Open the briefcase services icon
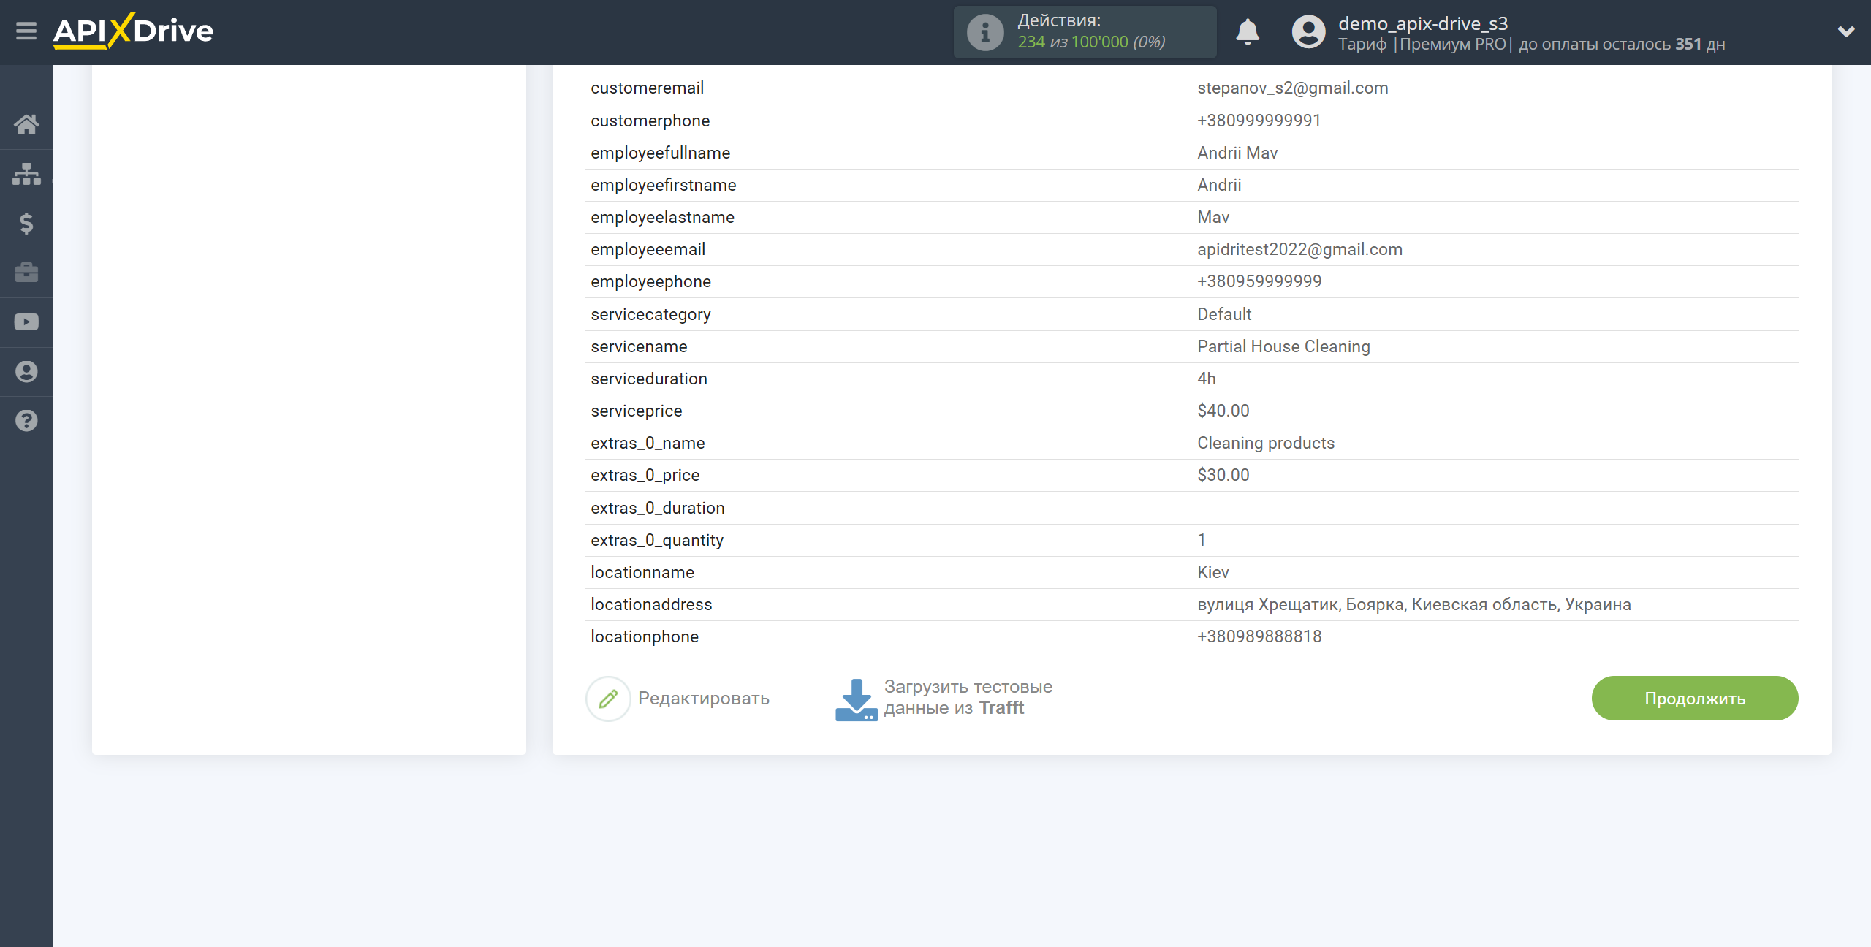Image resolution: width=1871 pixels, height=947 pixels. [x=26, y=273]
